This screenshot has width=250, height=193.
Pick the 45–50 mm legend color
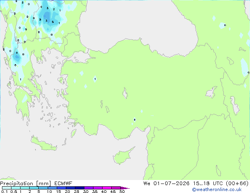(116, 188)
